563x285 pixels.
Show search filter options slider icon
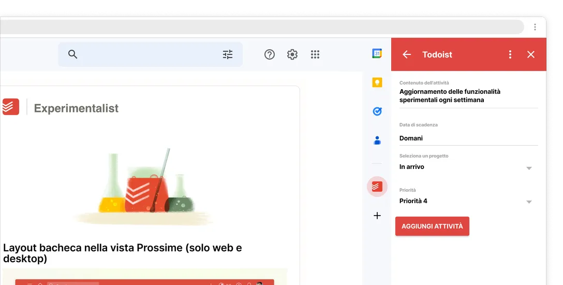pyautogui.click(x=228, y=54)
